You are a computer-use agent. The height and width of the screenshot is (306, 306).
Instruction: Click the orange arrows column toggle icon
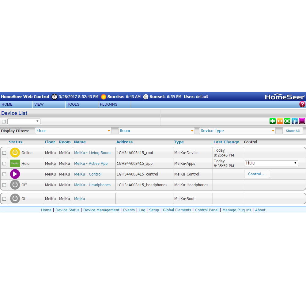coord(280,121)
